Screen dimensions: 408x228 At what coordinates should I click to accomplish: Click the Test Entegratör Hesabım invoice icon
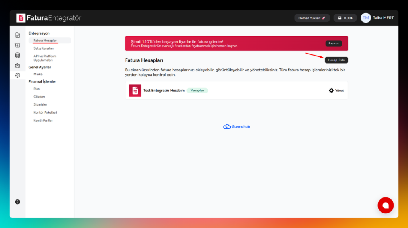[135, 91]
